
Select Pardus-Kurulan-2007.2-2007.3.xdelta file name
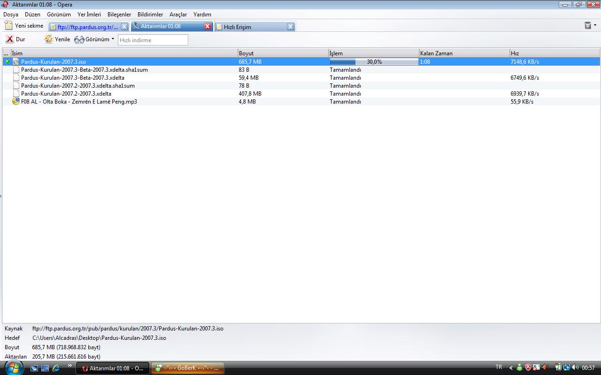[x=66, y=94]
